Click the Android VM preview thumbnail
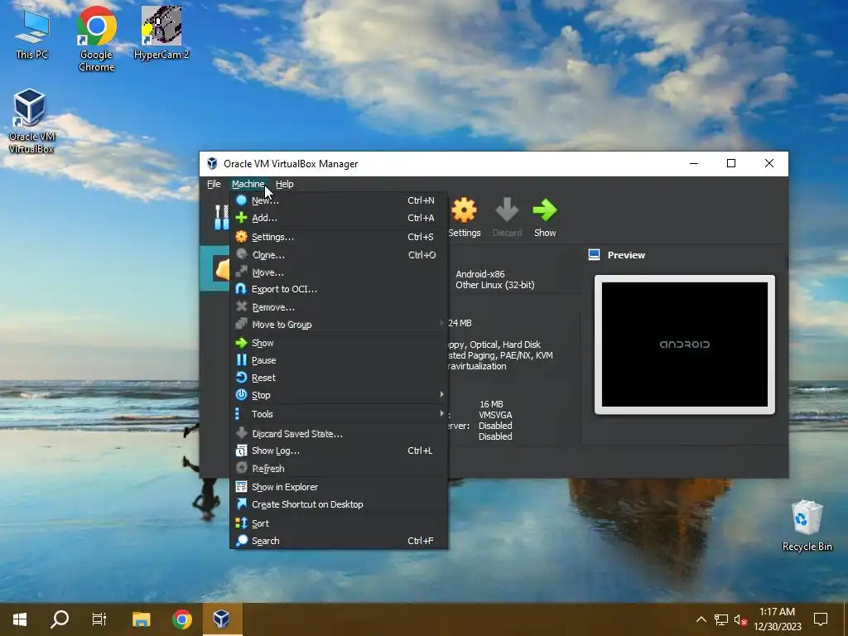Viewport: 848px width, 636px height. 684,344
